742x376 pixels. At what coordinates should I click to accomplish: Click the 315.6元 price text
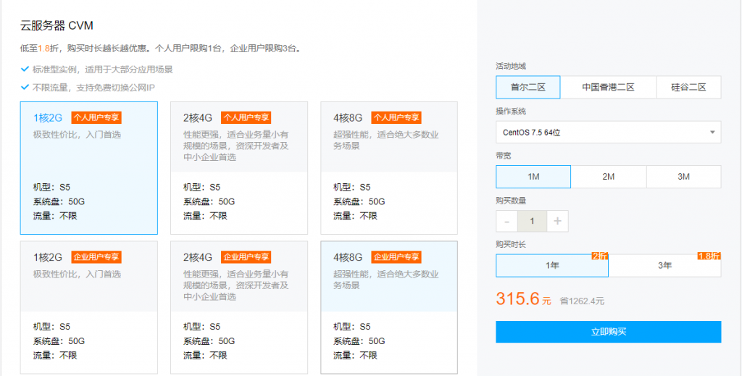(523, 299)
